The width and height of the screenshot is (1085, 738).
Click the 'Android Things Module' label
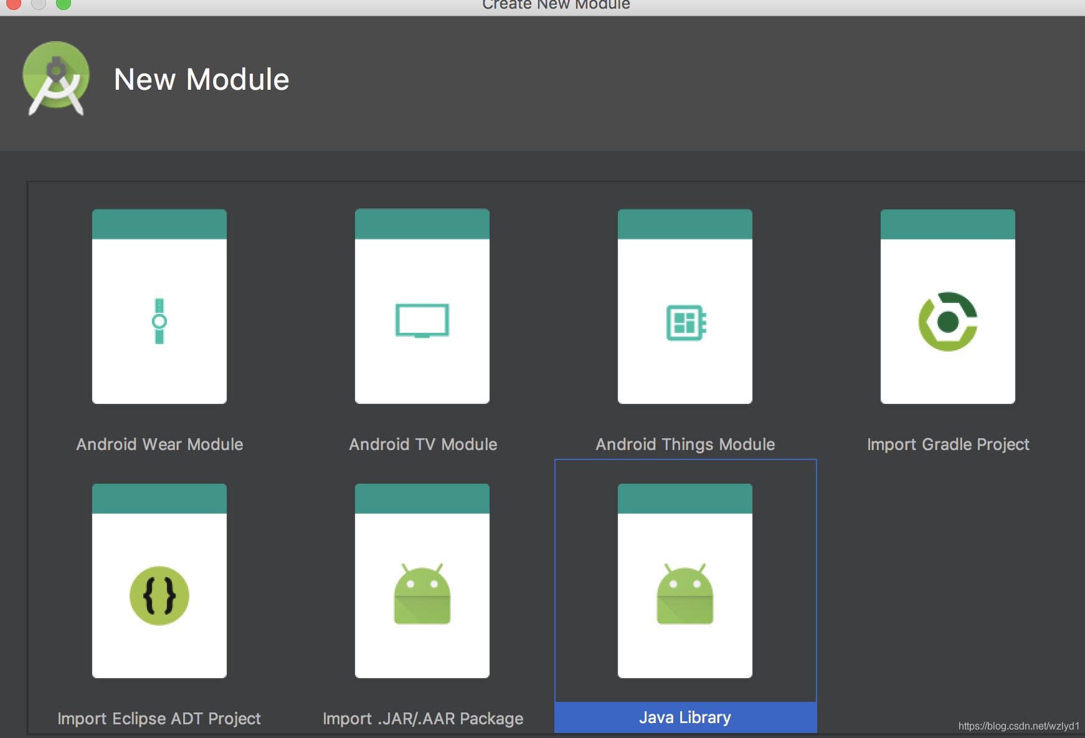point(685,444)
